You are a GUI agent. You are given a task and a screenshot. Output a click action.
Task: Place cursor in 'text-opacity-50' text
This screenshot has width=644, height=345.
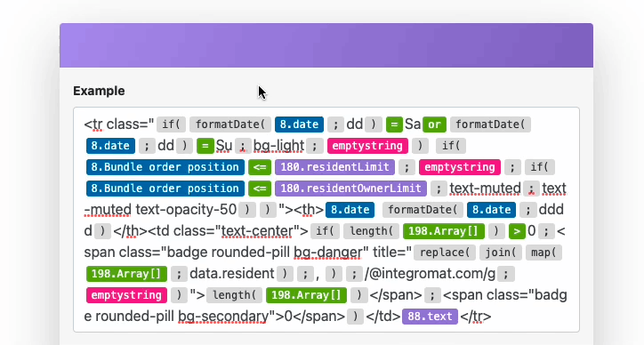[x=186, y=210]
